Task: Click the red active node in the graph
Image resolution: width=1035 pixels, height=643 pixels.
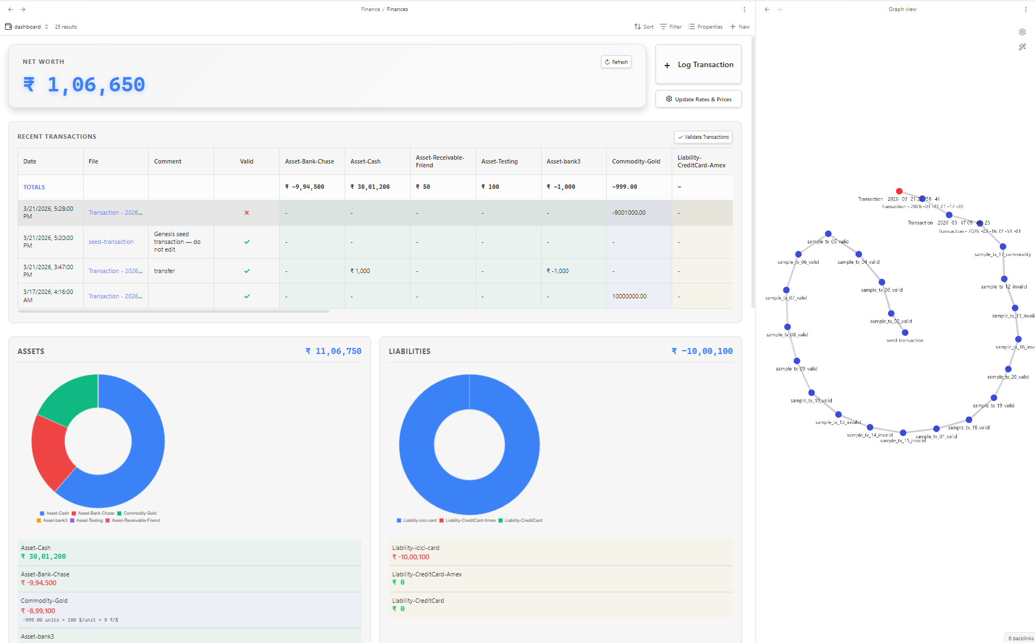Action: click(899, 191)
